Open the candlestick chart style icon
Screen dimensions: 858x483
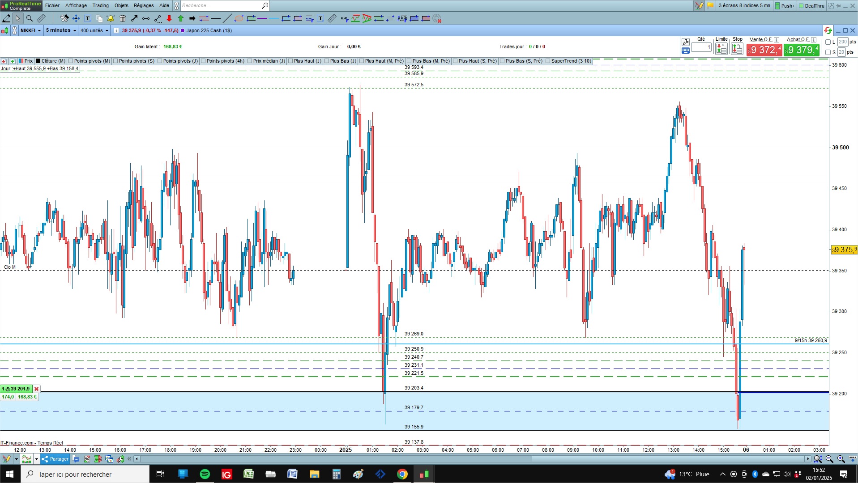(x=5, y=30)
